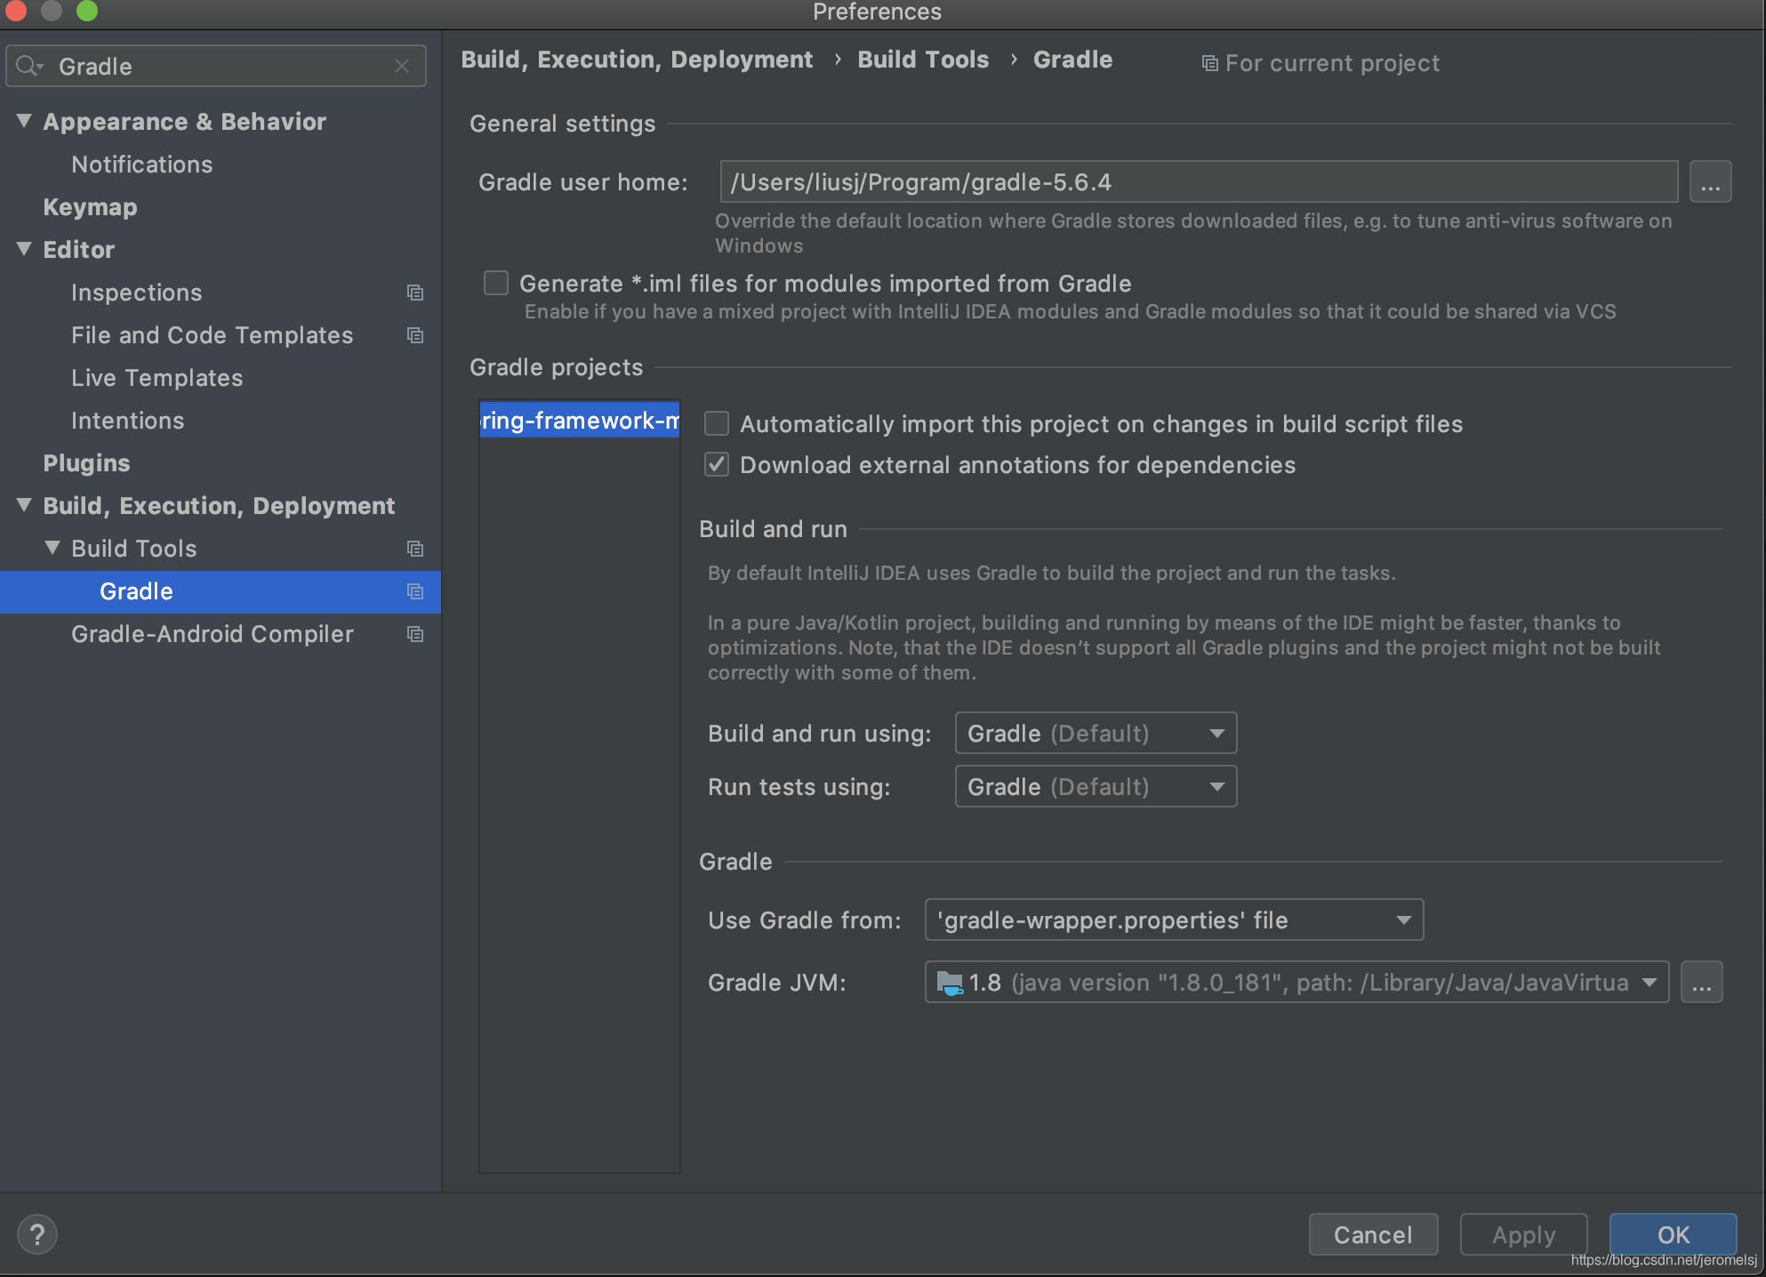Collapse Build, Execution, Deployment tree node
This screenshot has height=1277, width=1766.
[24, 505]
